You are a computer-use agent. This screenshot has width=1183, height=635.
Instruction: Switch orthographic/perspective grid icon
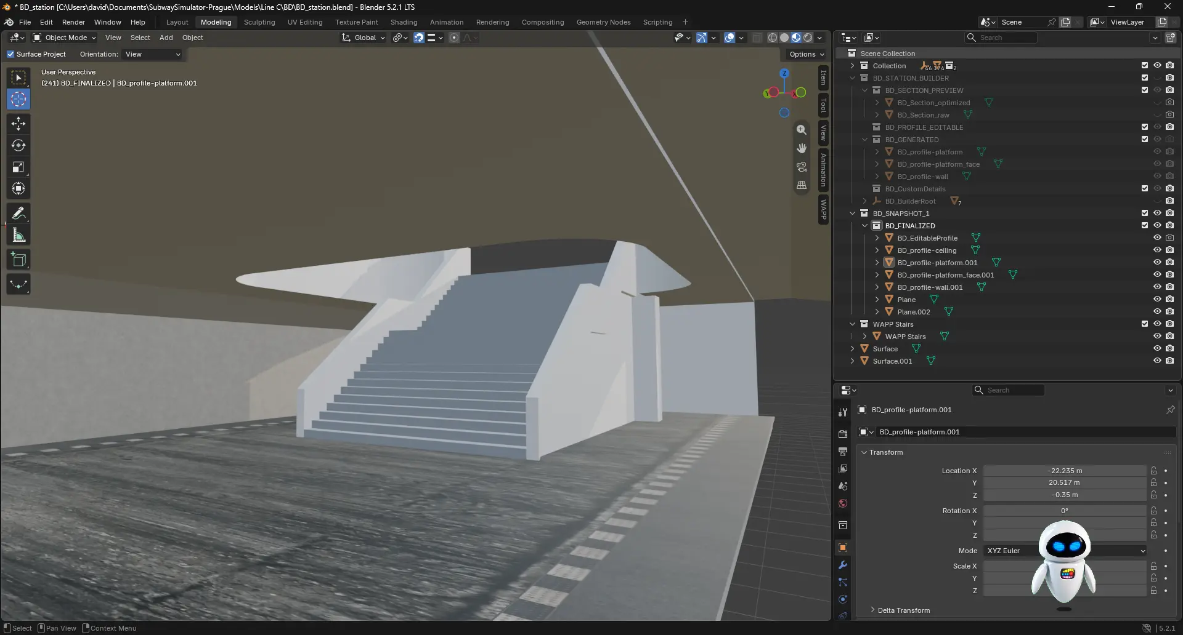click(x=802, y=185)
